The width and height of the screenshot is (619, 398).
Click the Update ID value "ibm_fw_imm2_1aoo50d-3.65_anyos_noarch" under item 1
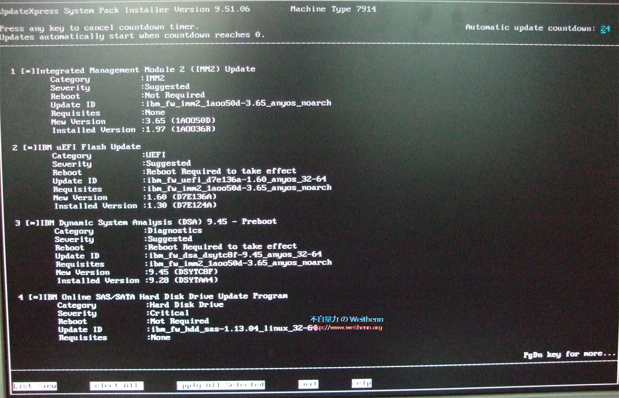pos(239,103)
